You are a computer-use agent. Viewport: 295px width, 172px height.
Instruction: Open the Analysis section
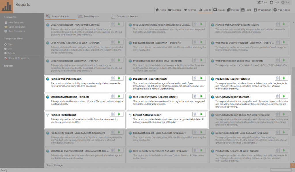[x=190, y=10]
